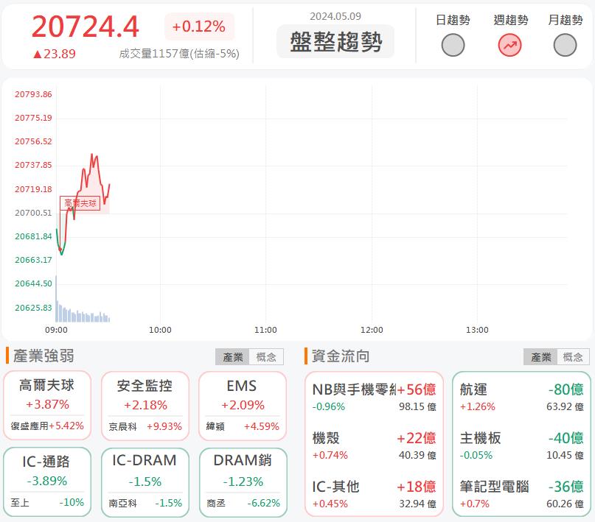This screenshot has width=595, height=522.
Task: Switch to 概念 tab in 產業強弱 section
Action: pyautogui.click(x=266, y=357)
